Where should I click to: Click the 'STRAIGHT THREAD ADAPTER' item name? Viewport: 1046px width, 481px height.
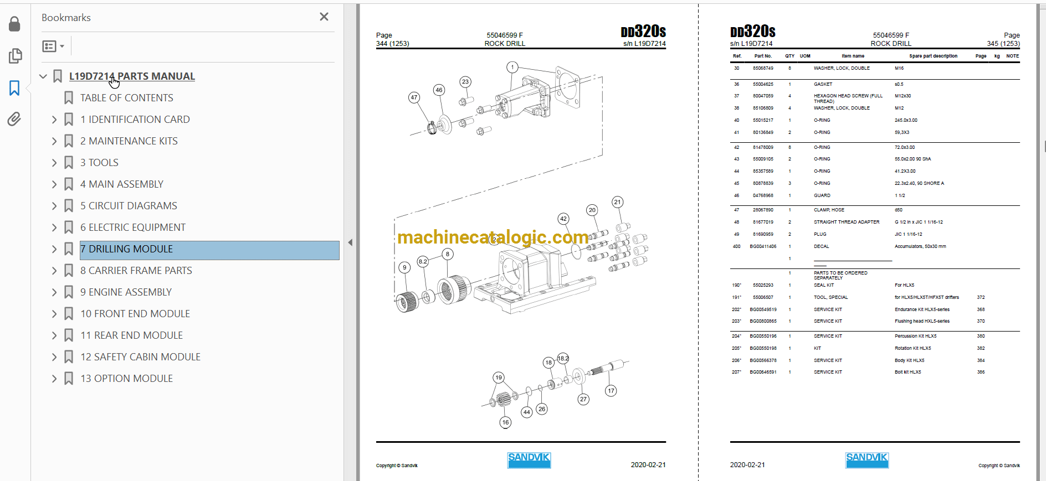point(847,223)
